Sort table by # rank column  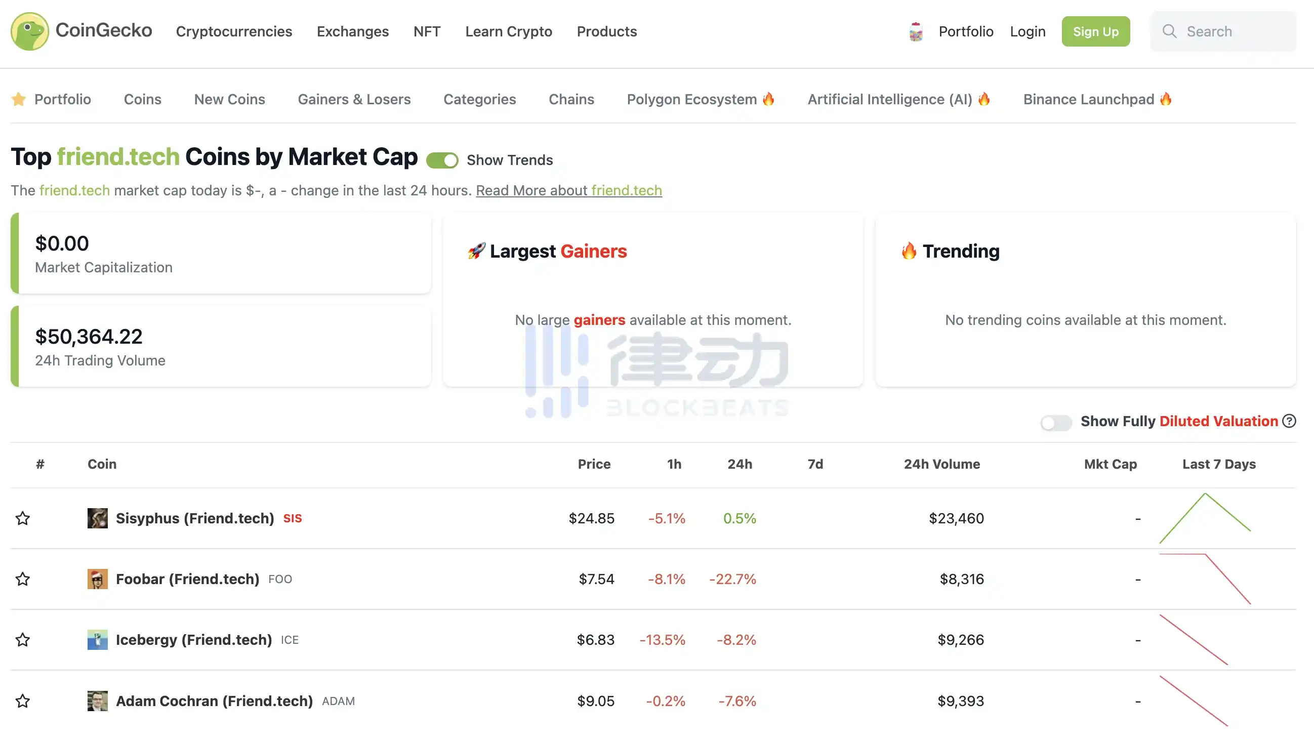click(40, 464)
